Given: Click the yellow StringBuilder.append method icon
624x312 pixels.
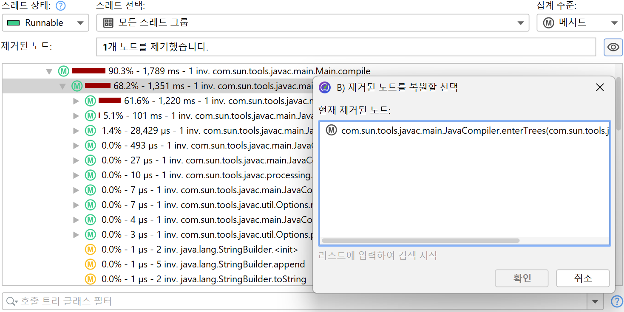Looking at the screenshot, I should coord(90,264).
